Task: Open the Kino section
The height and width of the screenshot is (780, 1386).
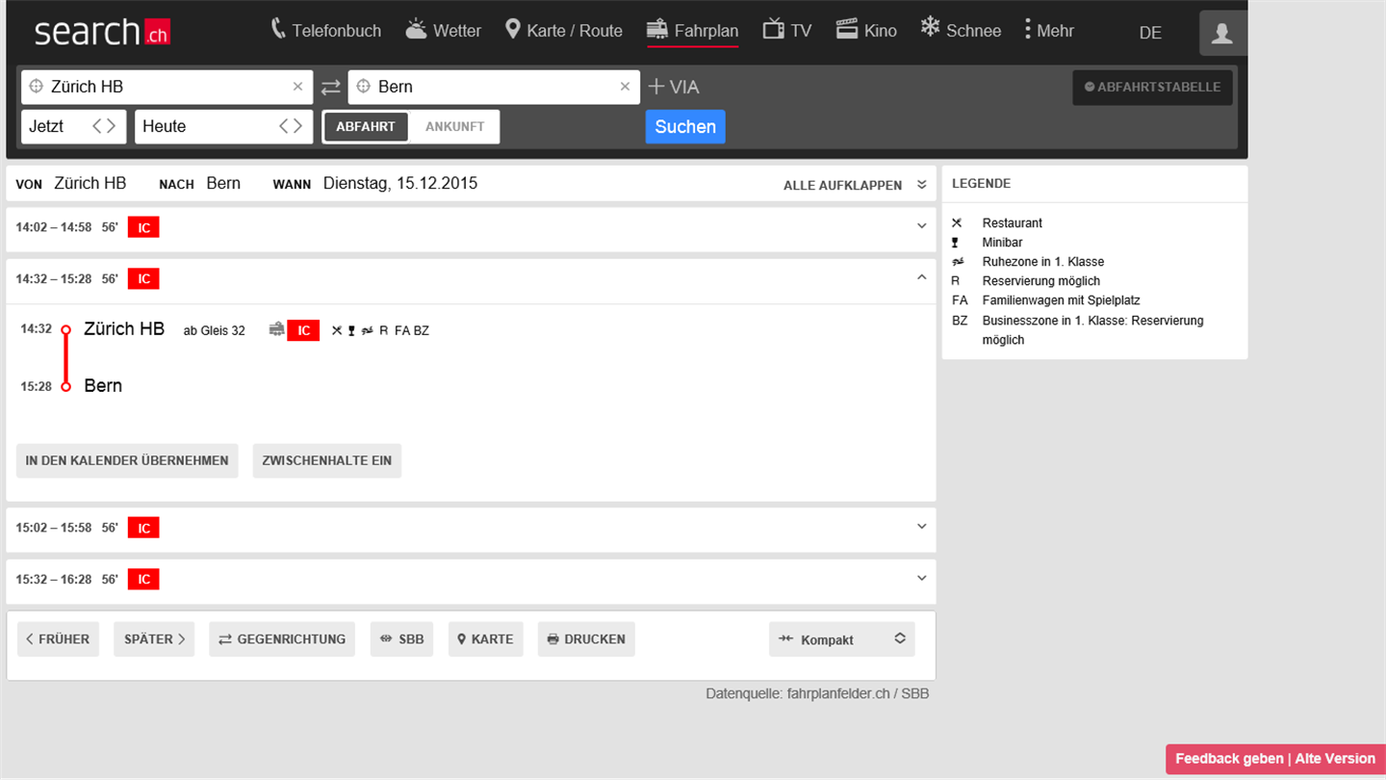Action: (866, 30)
